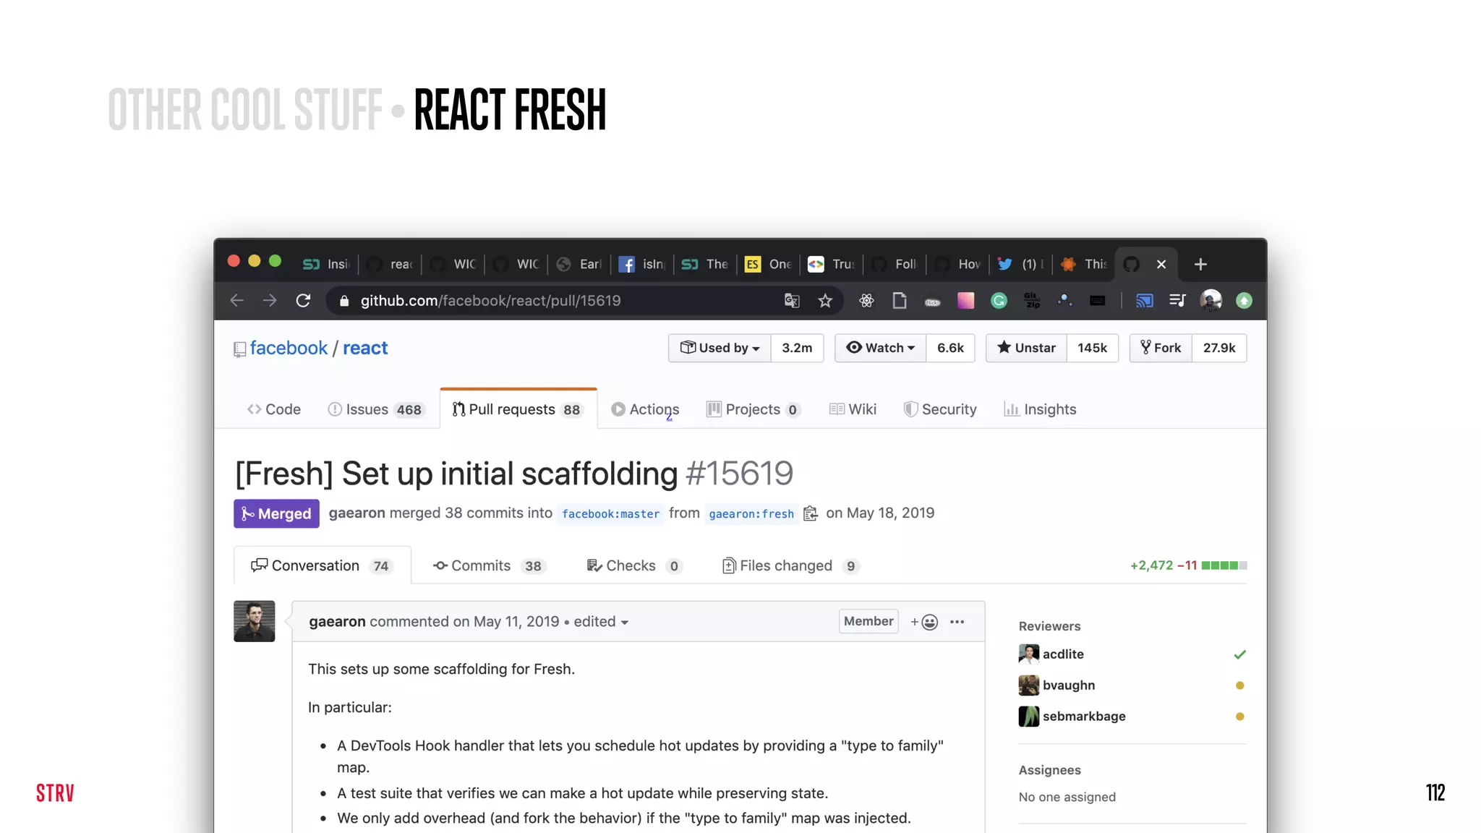The height and width of the screenshot is (833, 1481).
Task: Expand the Watch dropdown
Action: click(880, 348)
